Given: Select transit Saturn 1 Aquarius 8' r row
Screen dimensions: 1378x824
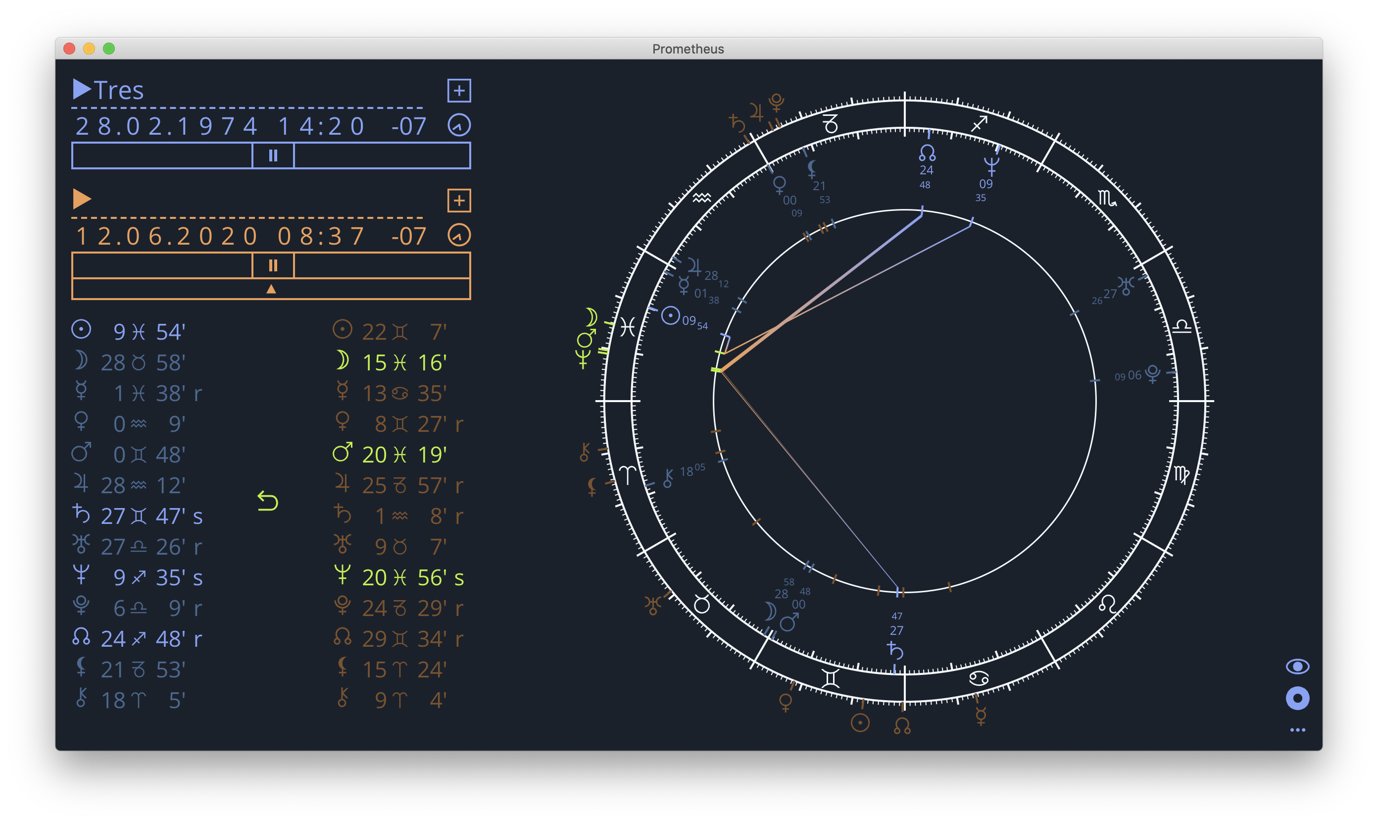Looking at the screenshot, I should pos(398,516).
